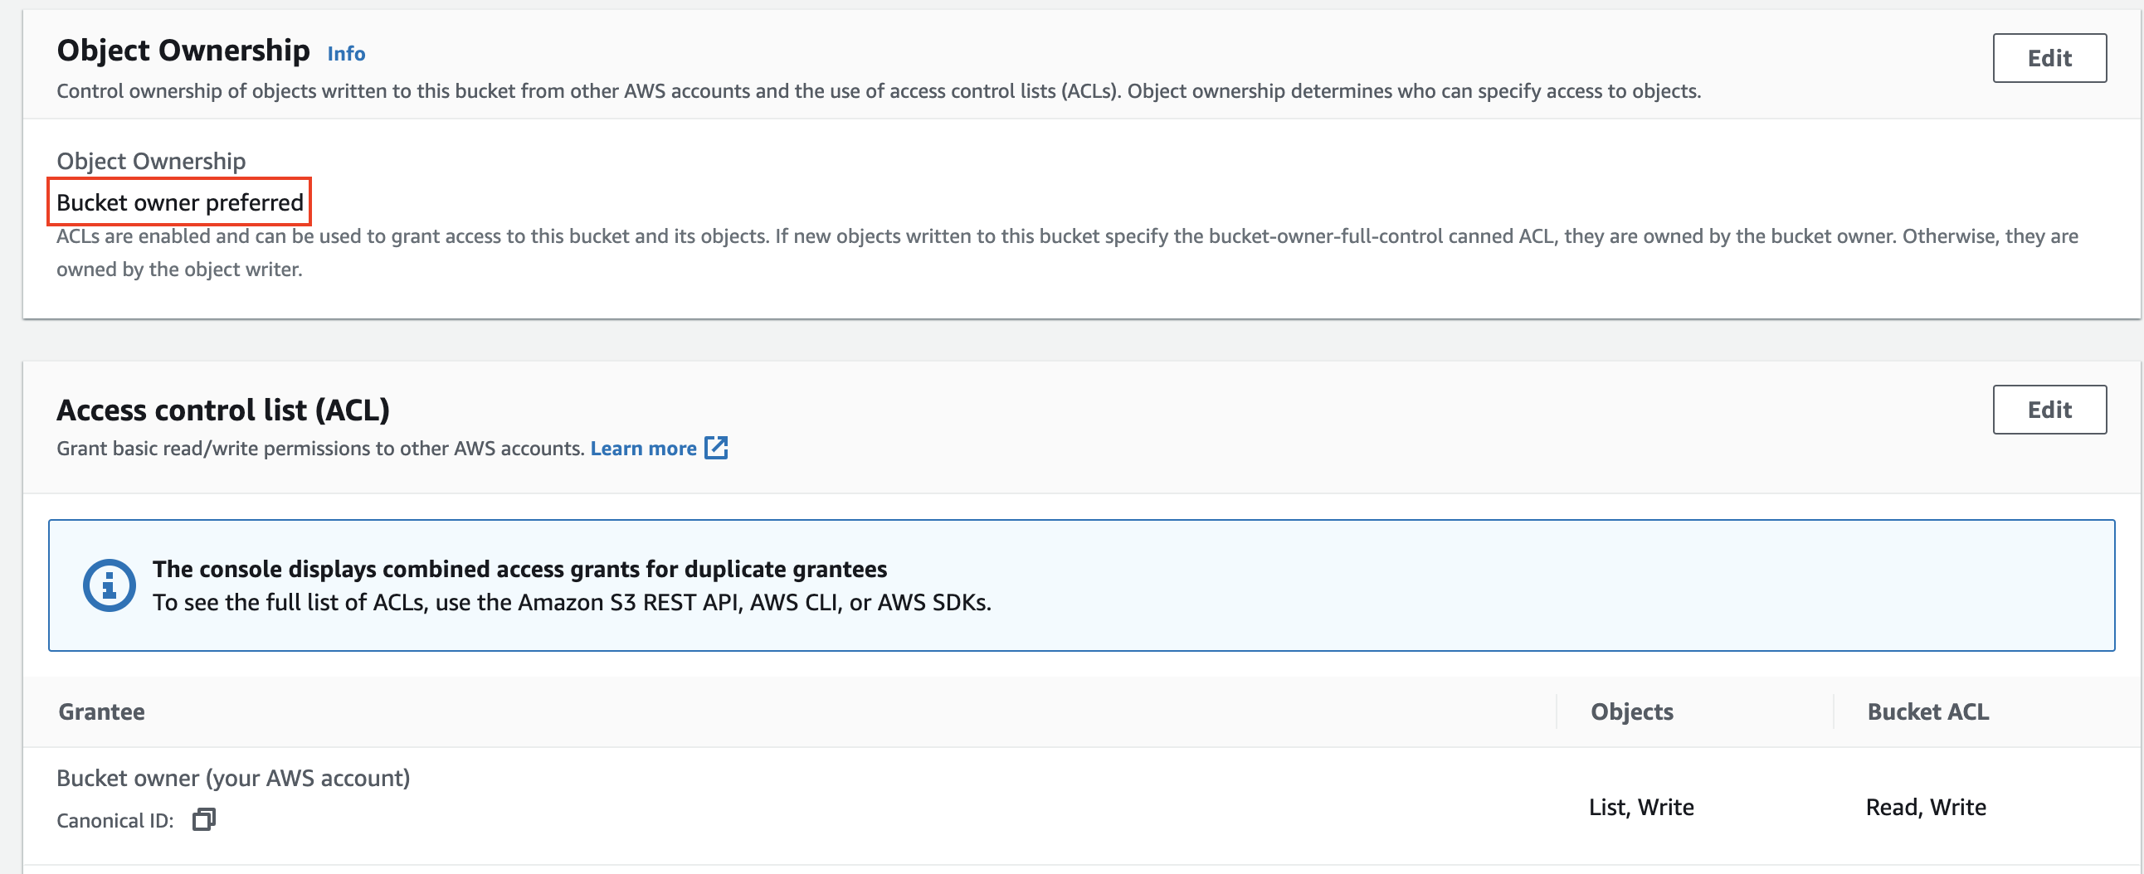Click the Canonical ID label
This screenshot has height=874, width=2144.
[x=115, y=821]
